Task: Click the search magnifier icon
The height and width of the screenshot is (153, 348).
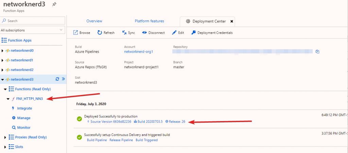Action: coord(4,21)
